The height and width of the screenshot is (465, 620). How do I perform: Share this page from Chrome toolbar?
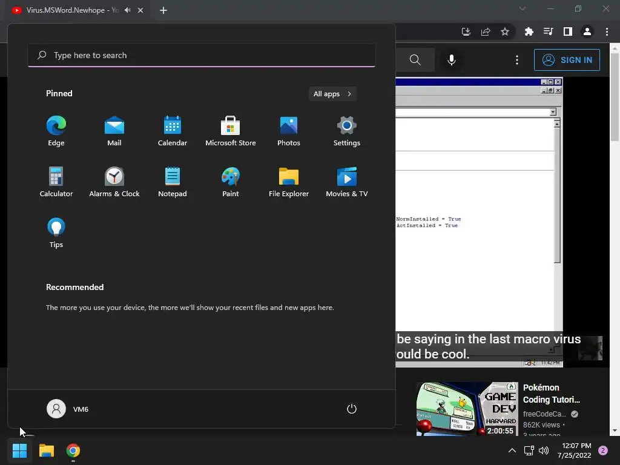click(x=486, y=31)
